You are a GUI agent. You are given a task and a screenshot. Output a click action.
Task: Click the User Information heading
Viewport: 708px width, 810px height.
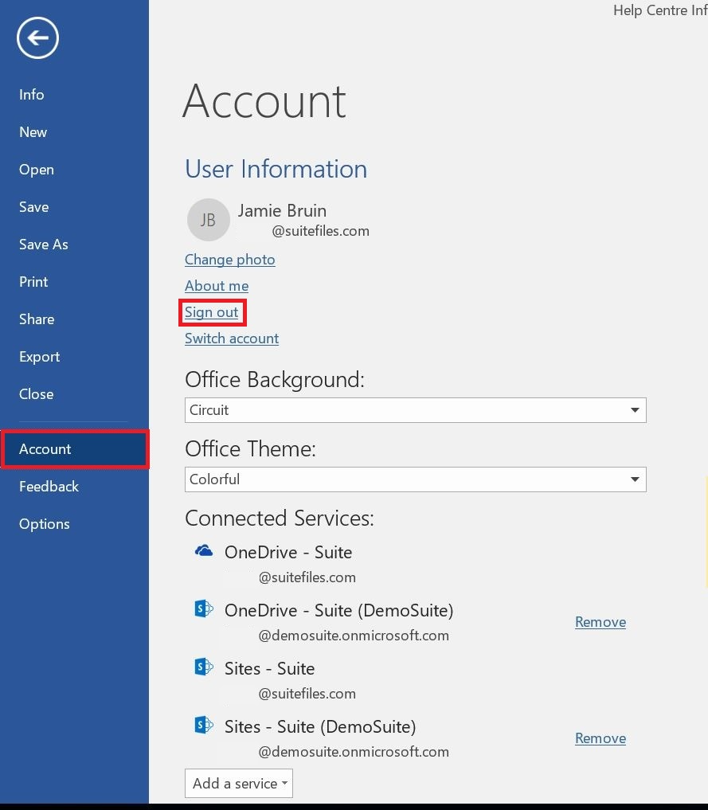276,169
